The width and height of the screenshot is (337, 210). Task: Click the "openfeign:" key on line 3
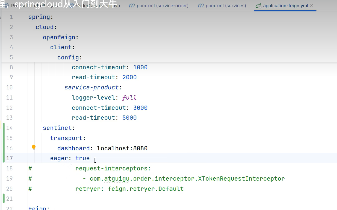point(61,37)
